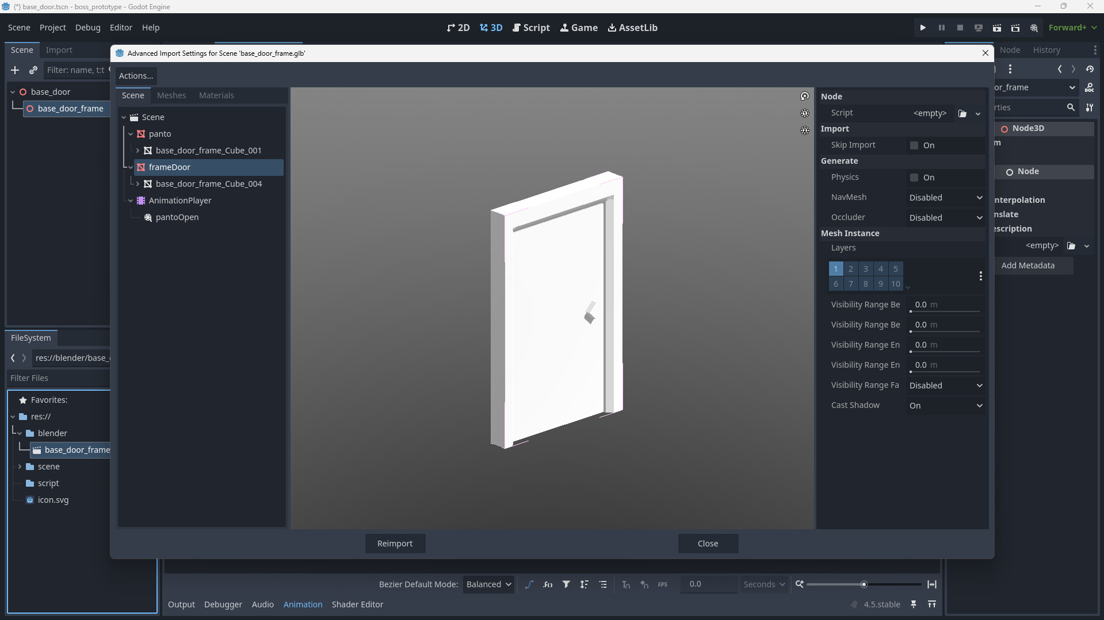Click the add new node plus icon

[x=15, y=70]
